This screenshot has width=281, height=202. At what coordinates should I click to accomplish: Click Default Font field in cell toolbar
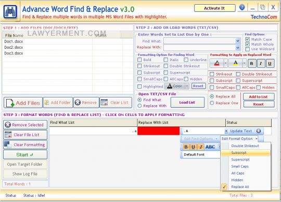click(x=201, y=154)
